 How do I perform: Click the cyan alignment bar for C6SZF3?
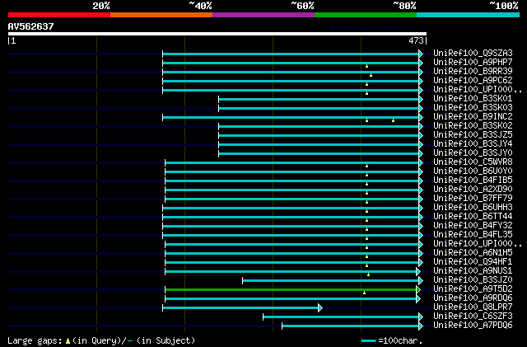pyautogui.click(x=341, y=317)
